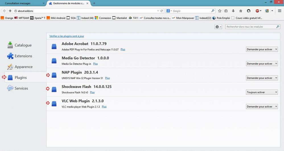Image resolution: width=284 pixels, height=151 pixels.
Task: Reload the page with the refresh icon
Action: pos(162,11)
